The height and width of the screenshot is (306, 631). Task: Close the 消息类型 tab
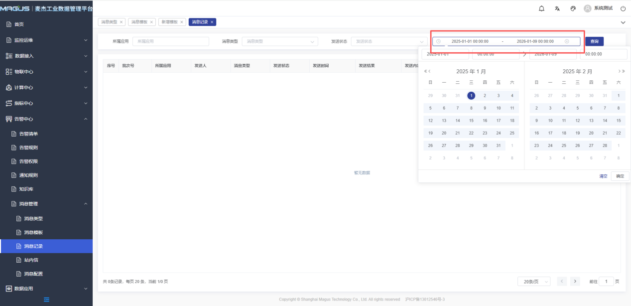click(x=121, y=22)
